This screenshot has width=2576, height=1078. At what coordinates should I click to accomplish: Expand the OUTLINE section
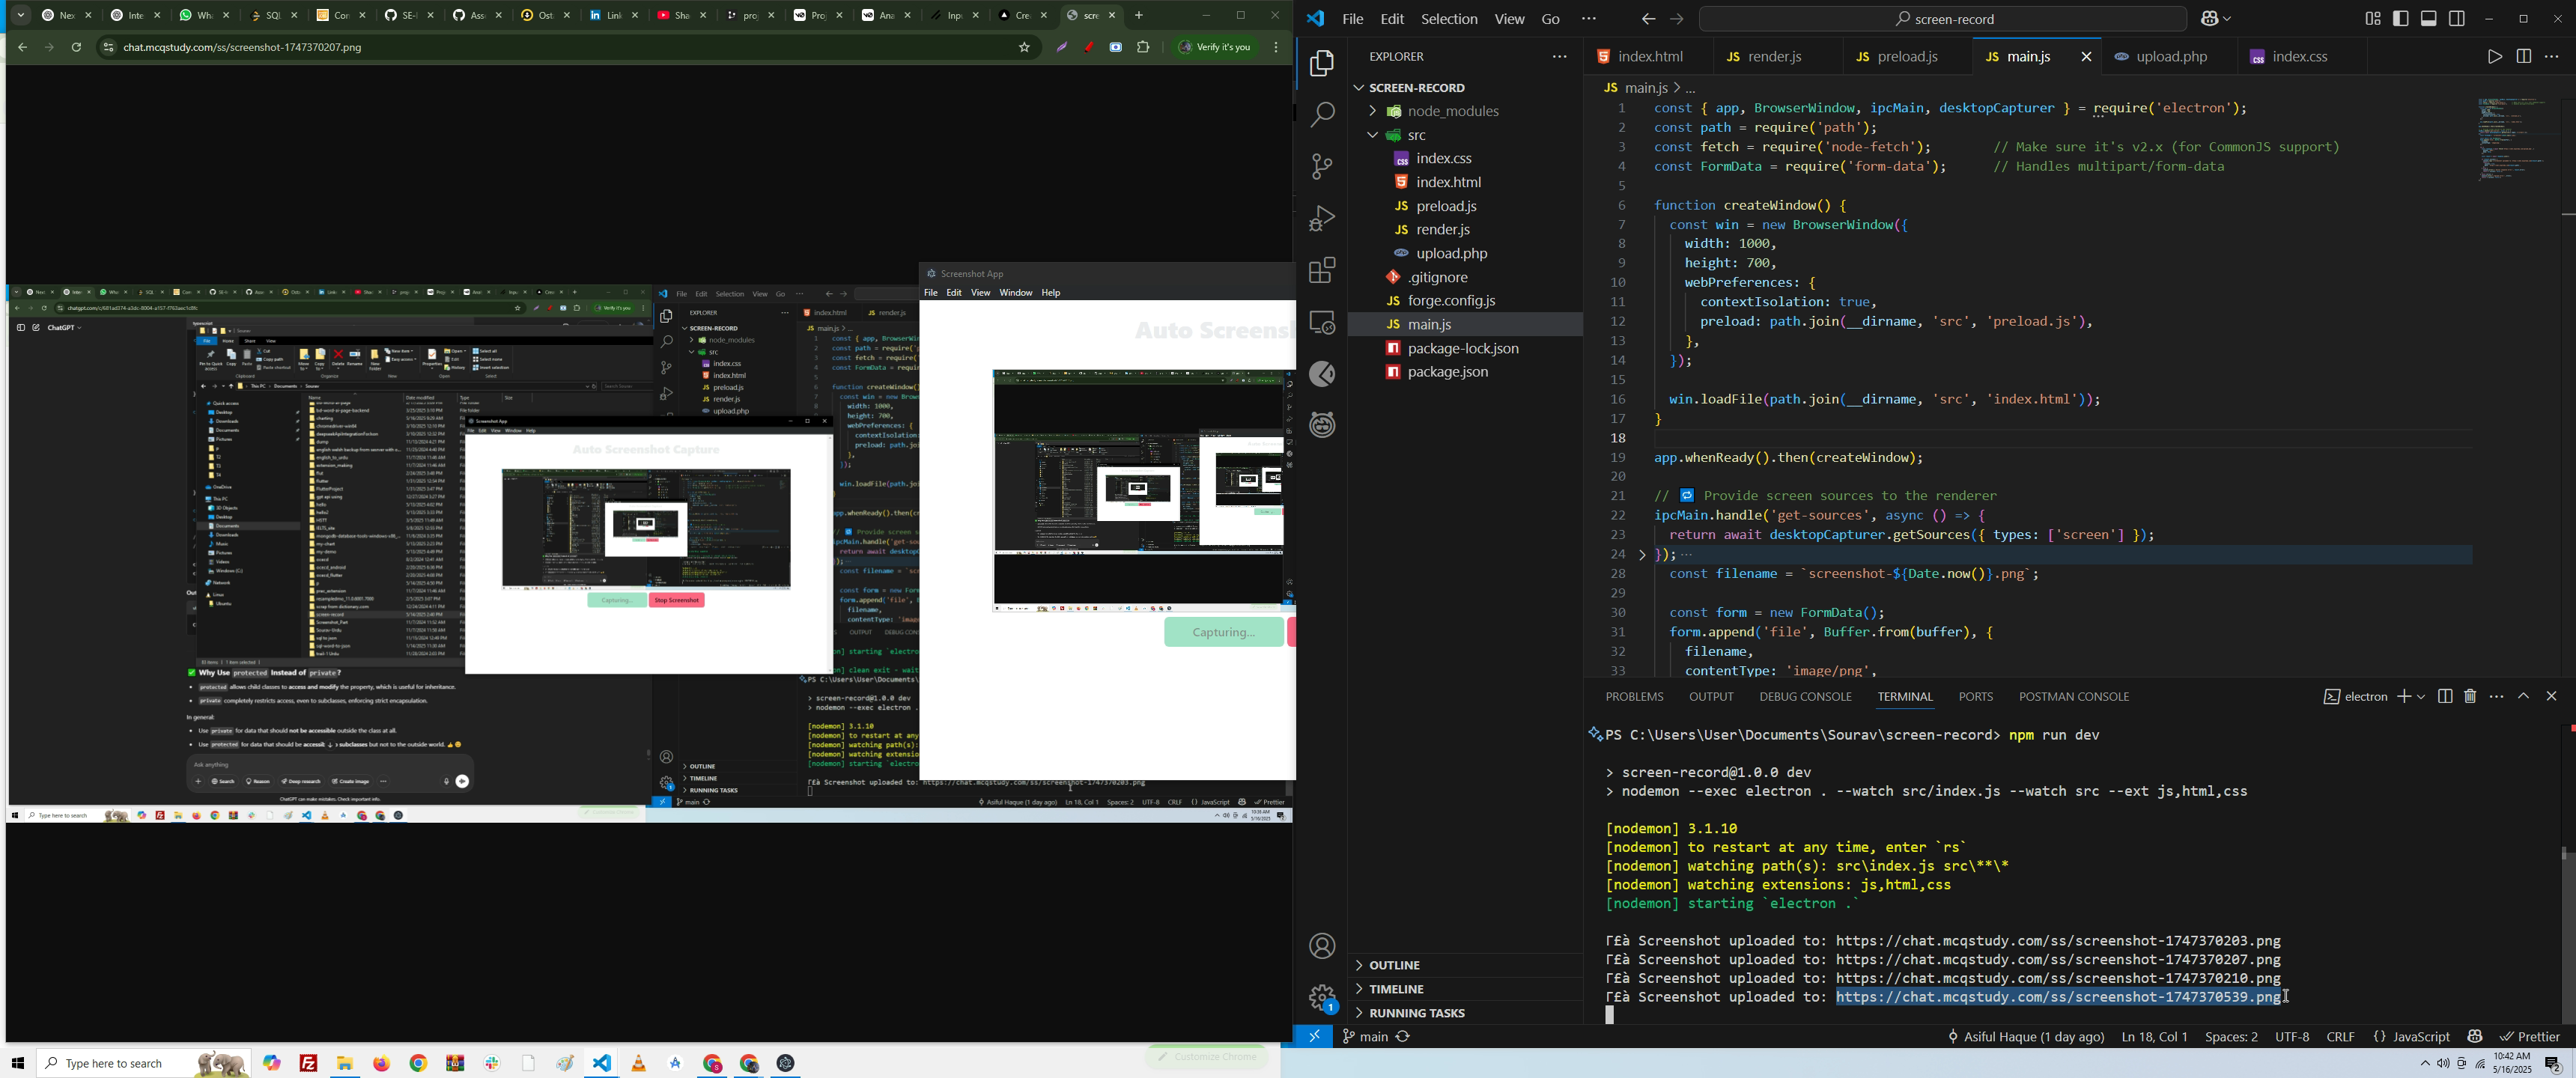point(1394,965)
